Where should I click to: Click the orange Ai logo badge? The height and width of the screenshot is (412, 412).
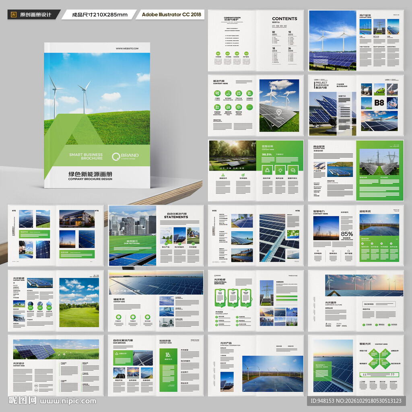click(x=14, y=15)
